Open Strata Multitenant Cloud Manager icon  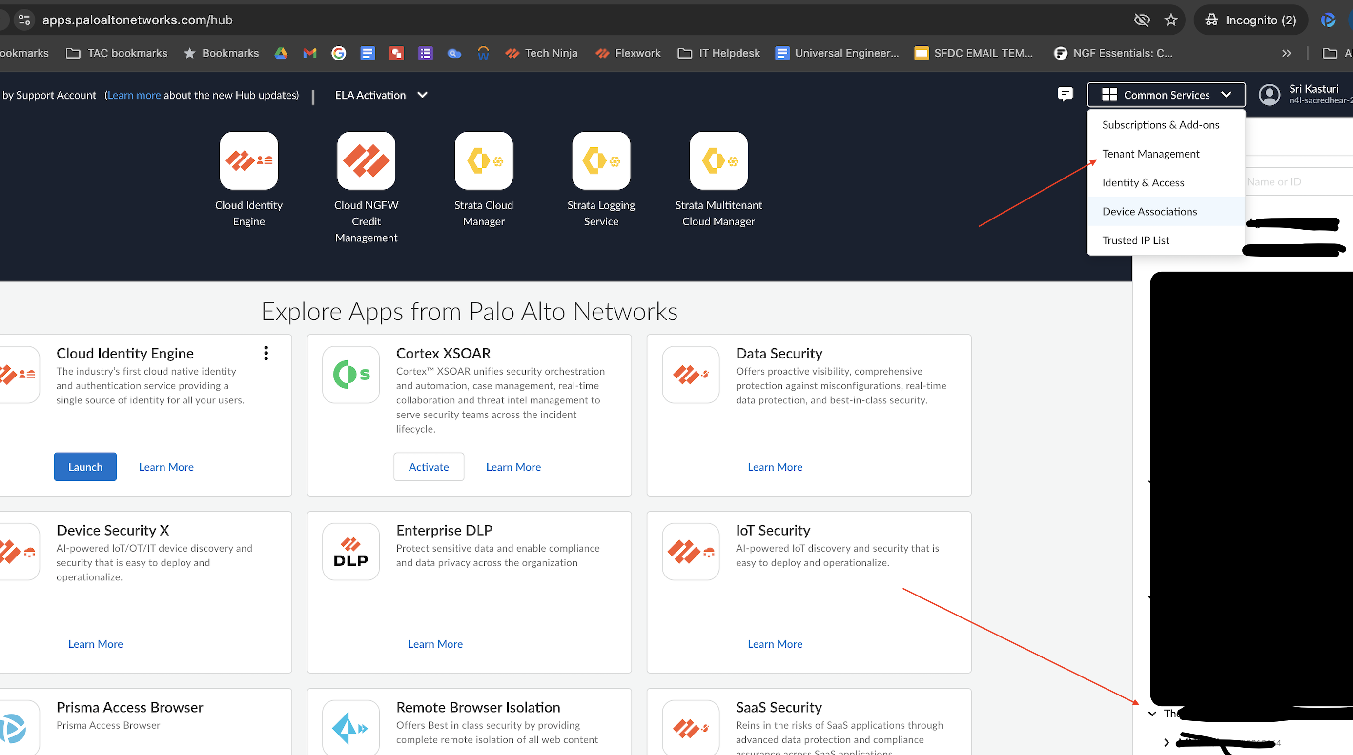click(x=718, y=160)
